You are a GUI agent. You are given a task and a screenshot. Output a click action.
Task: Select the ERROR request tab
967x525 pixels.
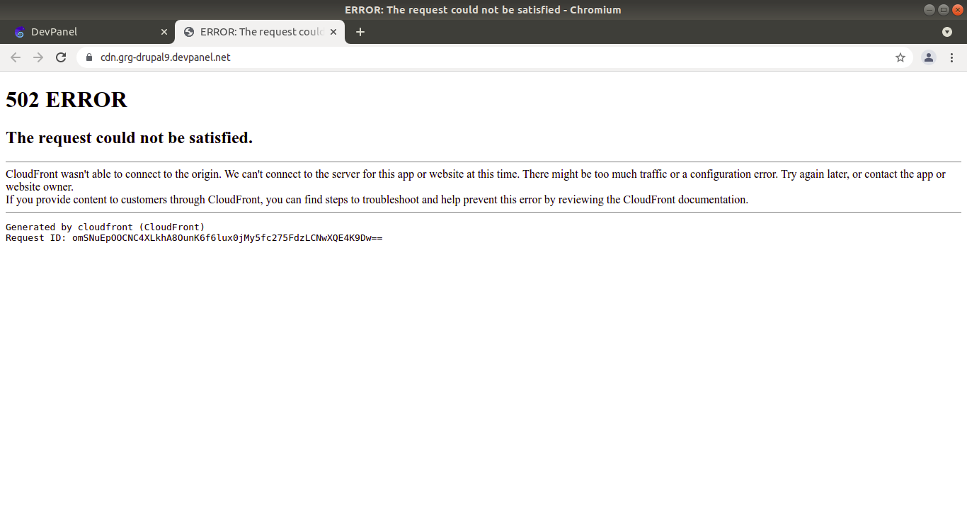tap(255, 32)
